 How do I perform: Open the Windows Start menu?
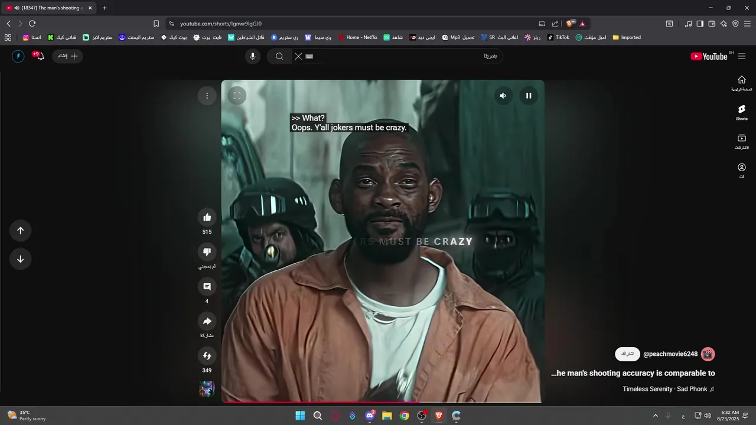coord(300,416)
